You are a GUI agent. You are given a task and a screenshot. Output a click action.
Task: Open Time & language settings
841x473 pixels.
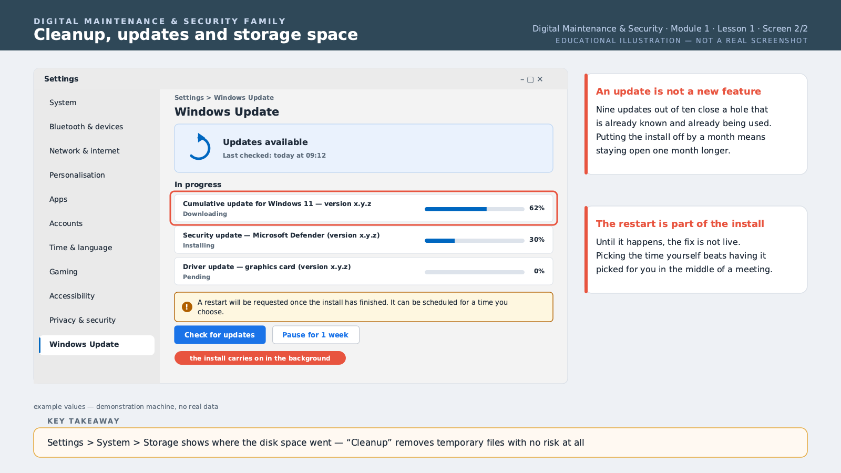[x=97, y=248]
